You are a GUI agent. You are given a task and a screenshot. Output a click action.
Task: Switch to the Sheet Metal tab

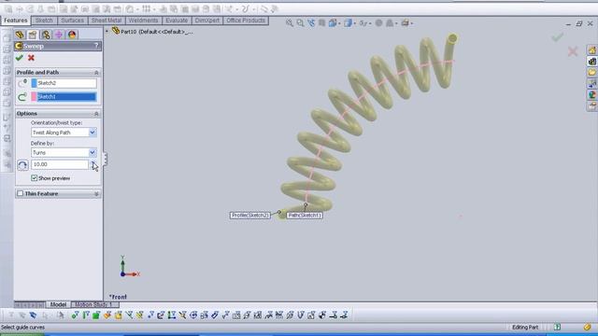click(x=106, y=21)
